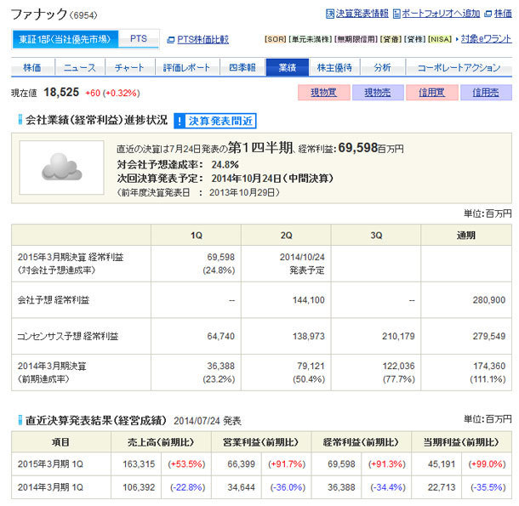Open the 対象eワラント link
Screen dimensions: 519x506
tap(486, 39)
